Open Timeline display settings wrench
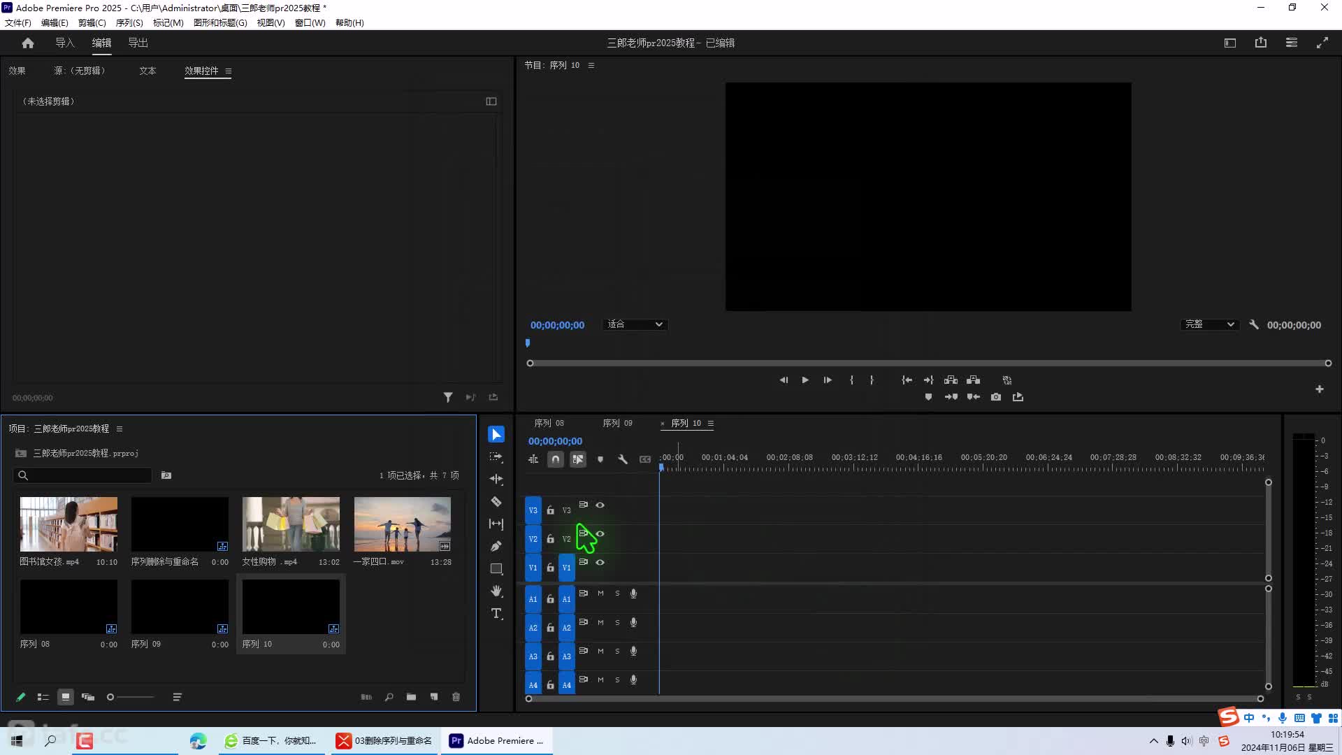The width and height of the screenshot is (1342, 755). click(x=622, y=459)
